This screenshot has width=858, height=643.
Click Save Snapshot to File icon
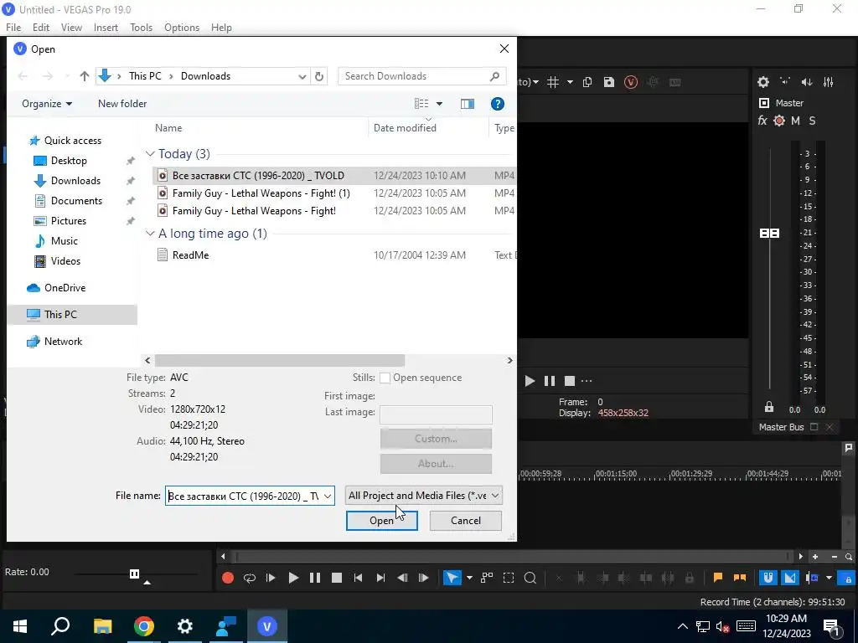pos(609,82)
